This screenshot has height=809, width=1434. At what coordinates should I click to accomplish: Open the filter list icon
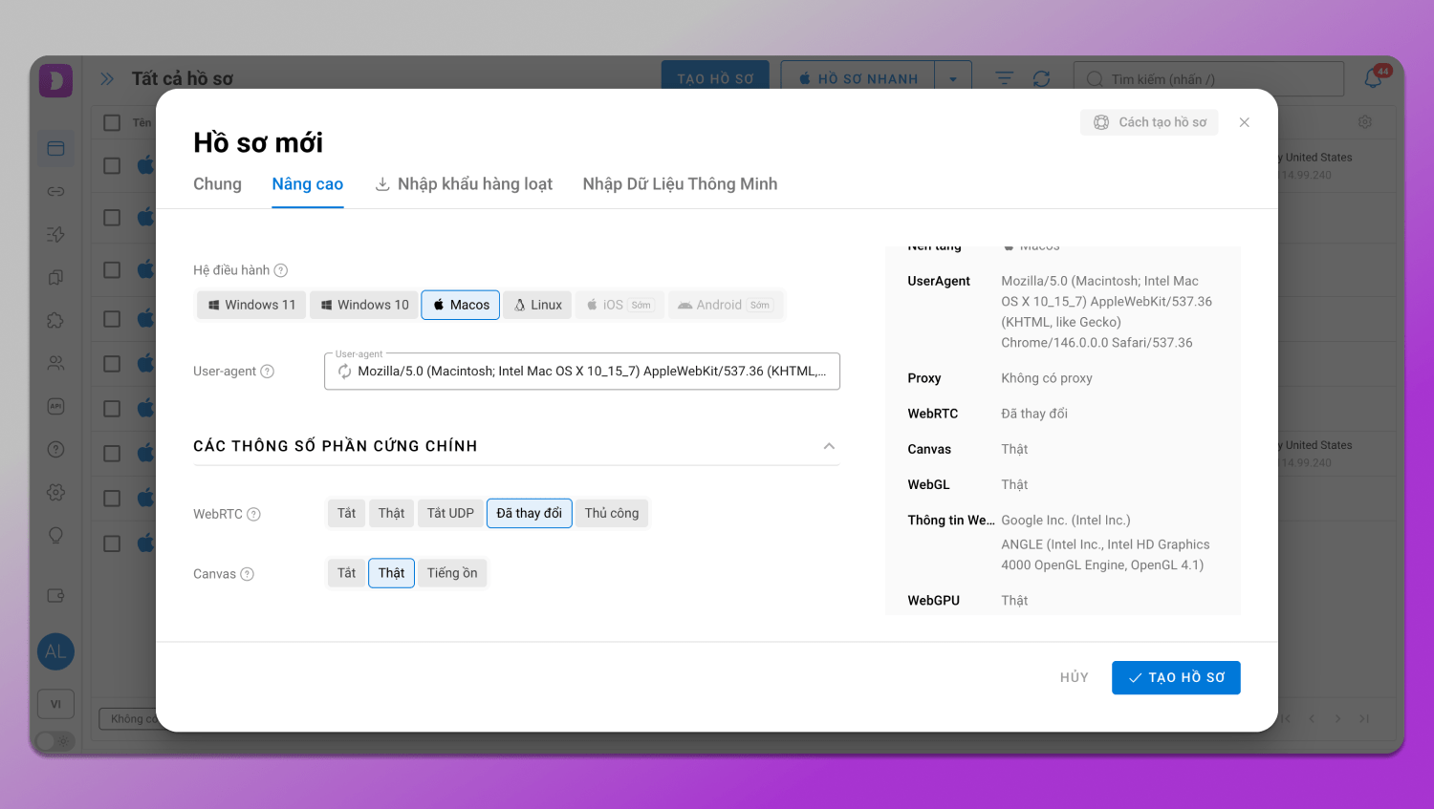1004,78
